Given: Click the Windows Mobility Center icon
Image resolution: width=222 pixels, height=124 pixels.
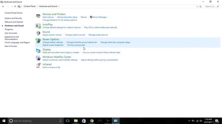Looking at the screenshot, I should pos(38,58).
